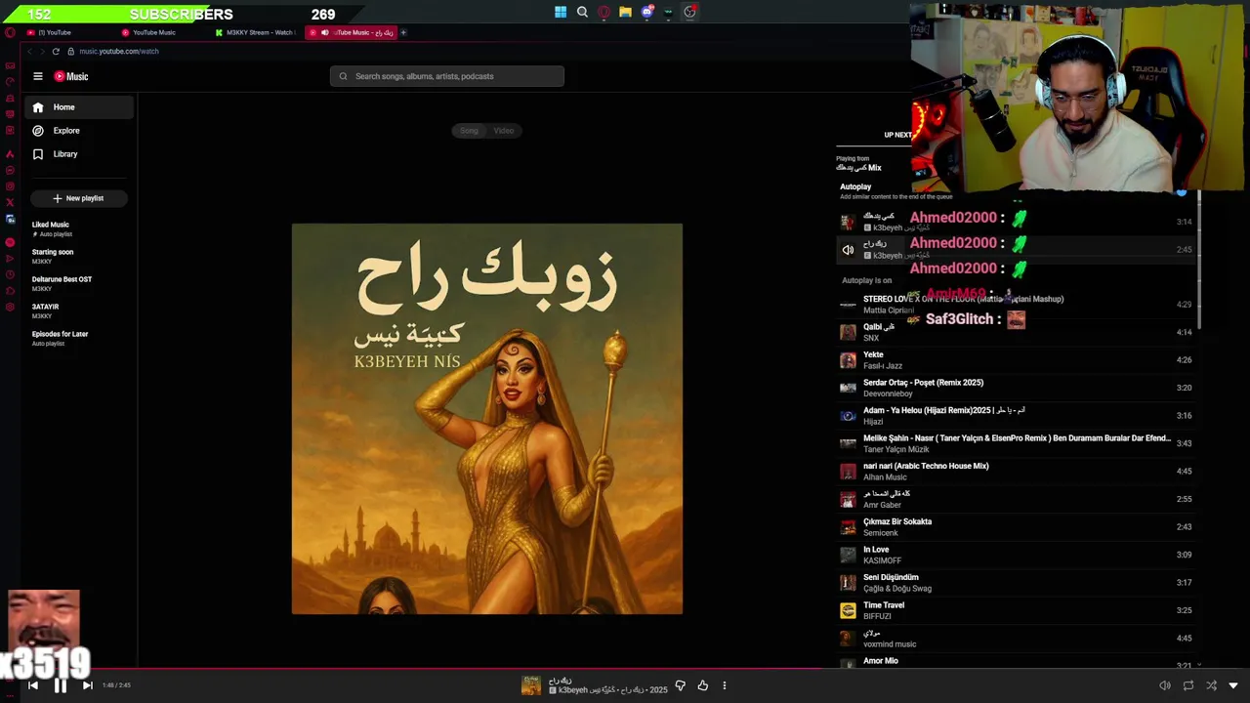This screenshot has width=1250, height=703.
Task: Play the voxmind music track
Action: click(x=1016, y=639)
